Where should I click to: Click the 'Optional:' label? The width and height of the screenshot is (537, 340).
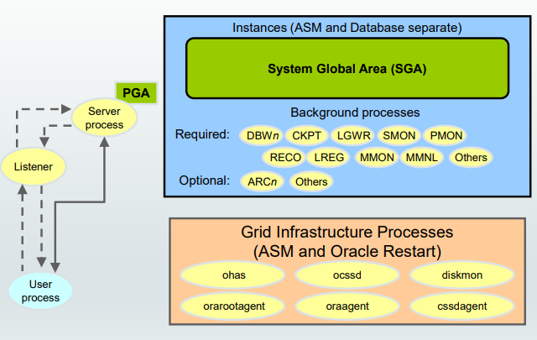pyautogui.click(x=204, y=180)
